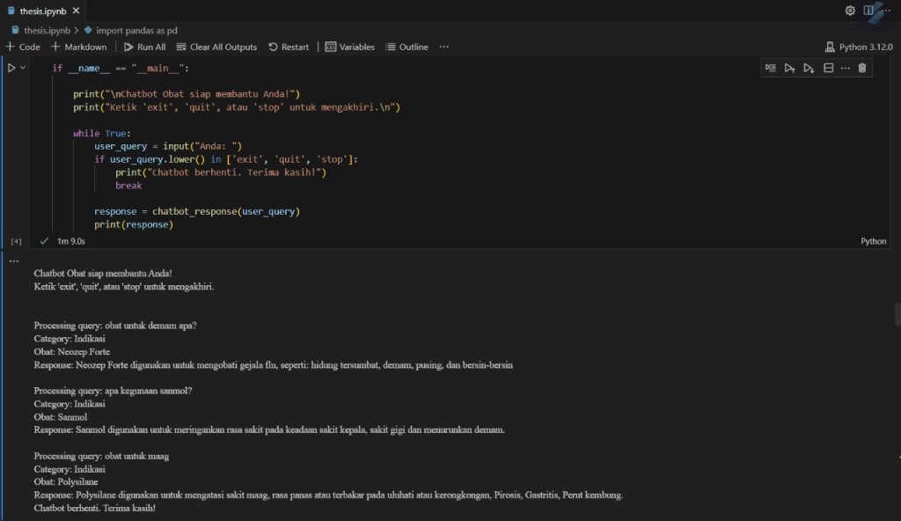
Task: Add a new Markdown cell
Action: point(79,47)
